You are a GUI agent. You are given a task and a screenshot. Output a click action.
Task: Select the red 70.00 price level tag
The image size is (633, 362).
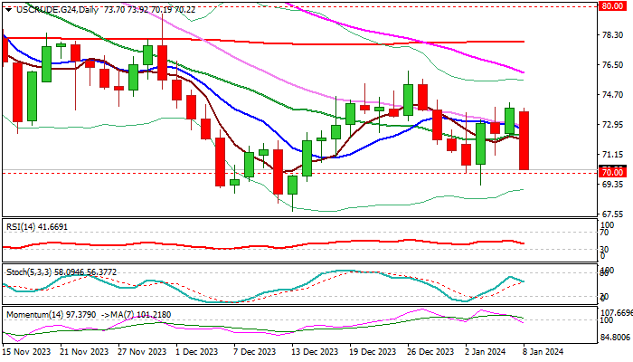(612, 172)
